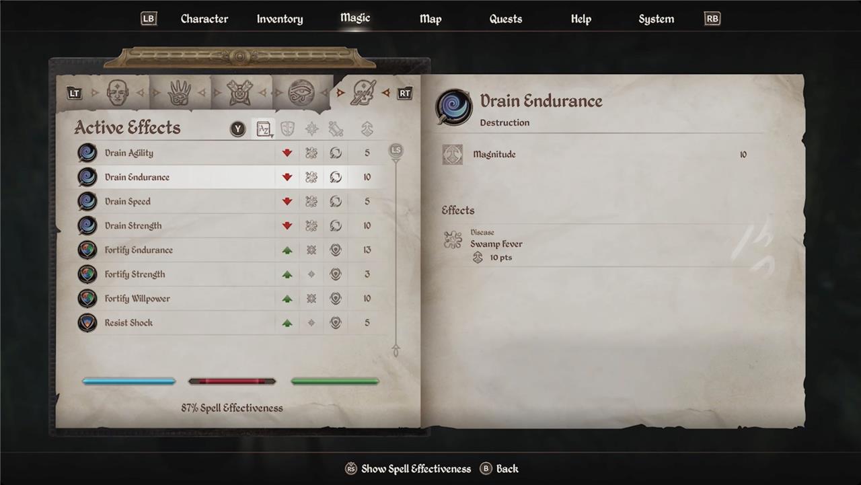This screenshot has height=485, width=861.
Task: Click the RT right arrow to next category
Action: point(404,94)
